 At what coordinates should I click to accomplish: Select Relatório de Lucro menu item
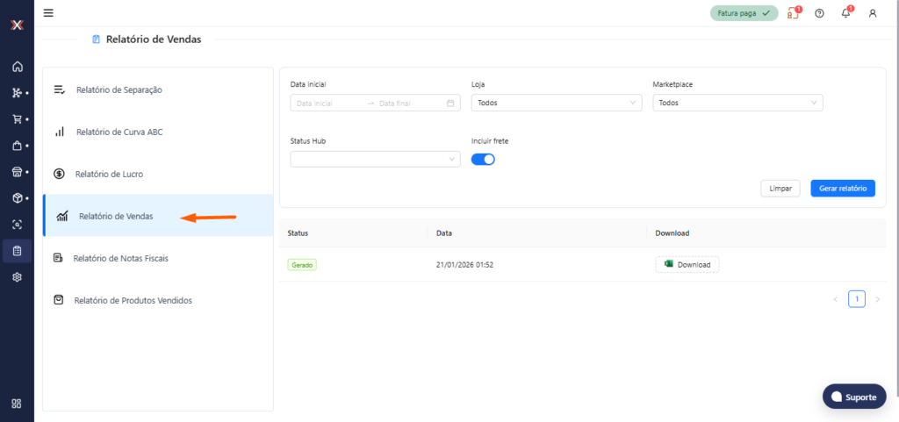[109, 174]
